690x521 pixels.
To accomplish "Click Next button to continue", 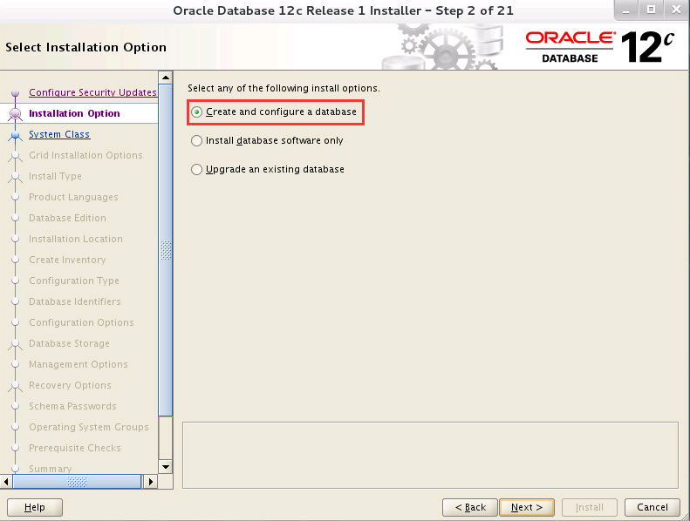I will pos(527,507).
